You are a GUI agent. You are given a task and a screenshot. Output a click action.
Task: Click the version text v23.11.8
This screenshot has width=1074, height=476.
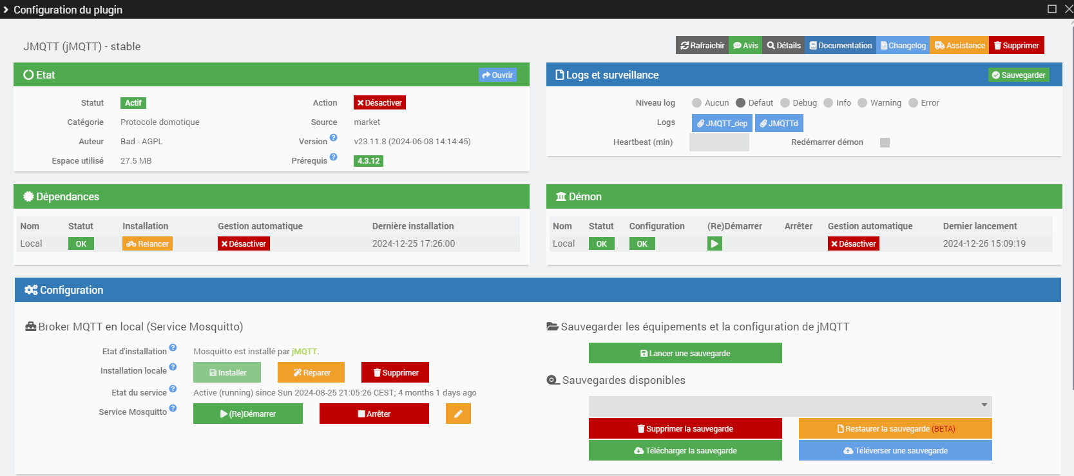coord(412,142)
